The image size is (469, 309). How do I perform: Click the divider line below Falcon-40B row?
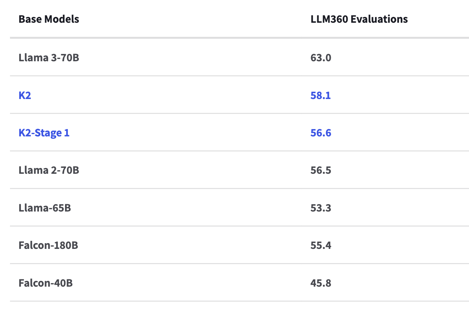[239, 301]
